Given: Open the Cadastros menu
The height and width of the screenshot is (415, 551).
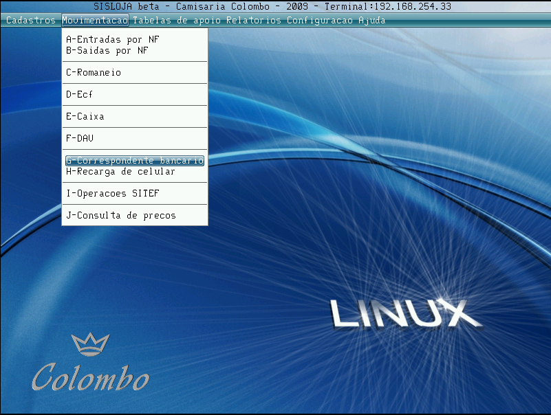Looking at the screenshot, I should point(30,21).
